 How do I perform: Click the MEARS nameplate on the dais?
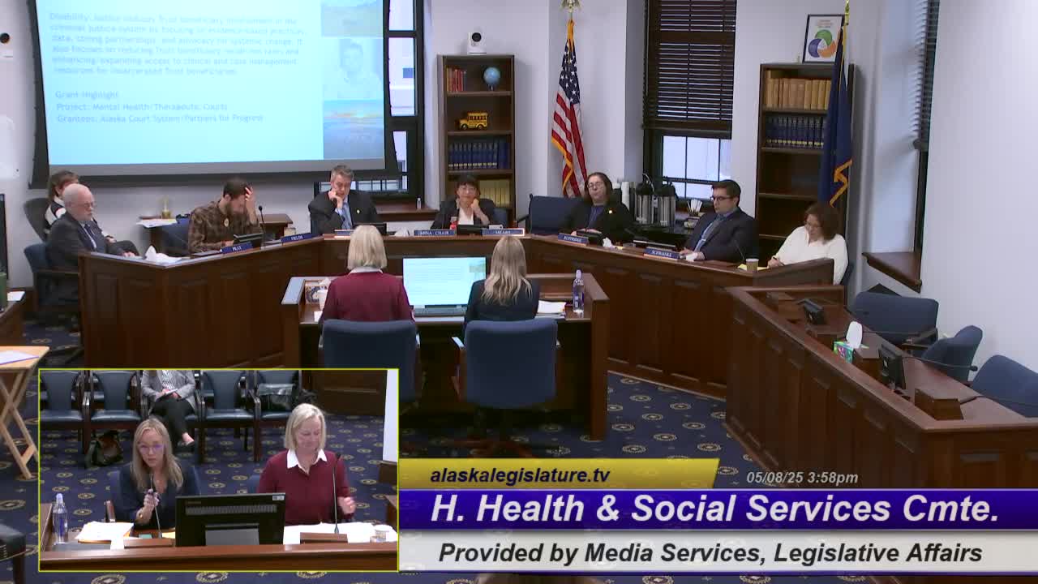click(503, 232)
